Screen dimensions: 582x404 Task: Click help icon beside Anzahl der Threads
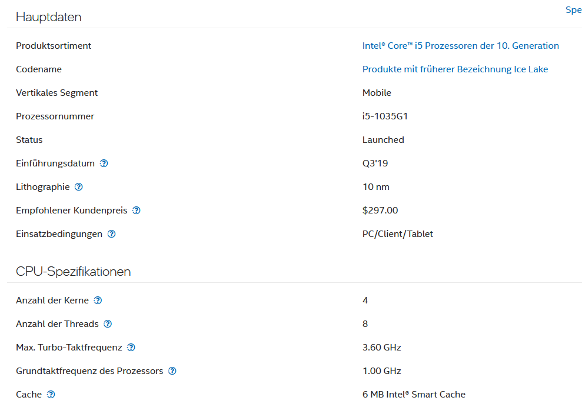point(108,324)
